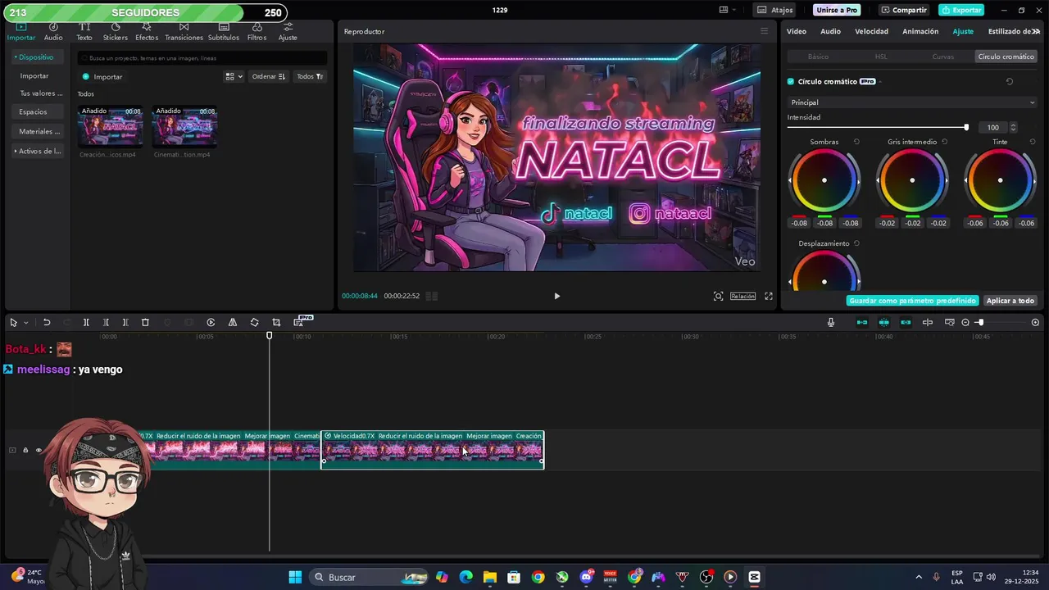The height and width of the screenshot is (590, 1049).
Task: Click the center of Sombras color wheel
Action: (x=824, y=180)
